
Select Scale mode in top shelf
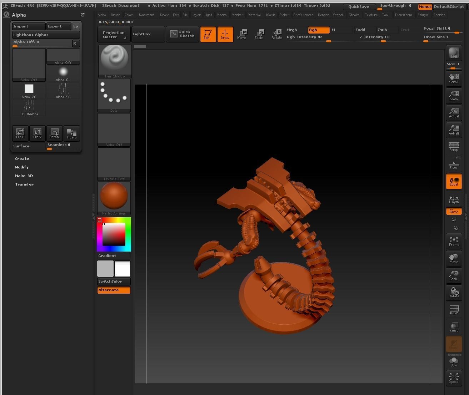(x=259, y=34)
